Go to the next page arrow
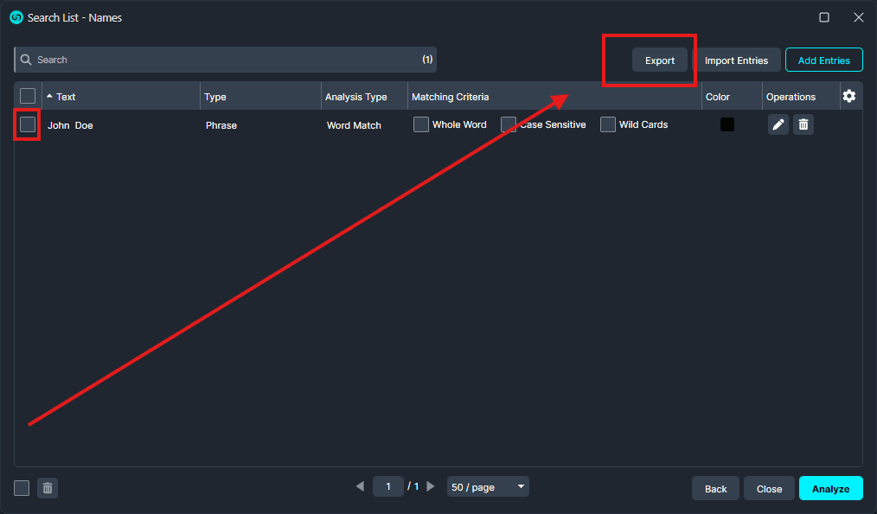 [431, 486]
